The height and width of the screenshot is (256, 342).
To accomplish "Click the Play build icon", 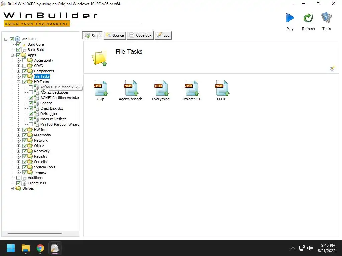I will click(290, 18).
